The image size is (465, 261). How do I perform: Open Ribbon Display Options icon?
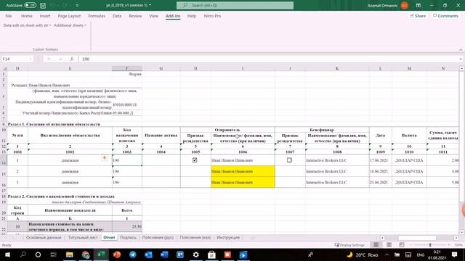point(418,5)
